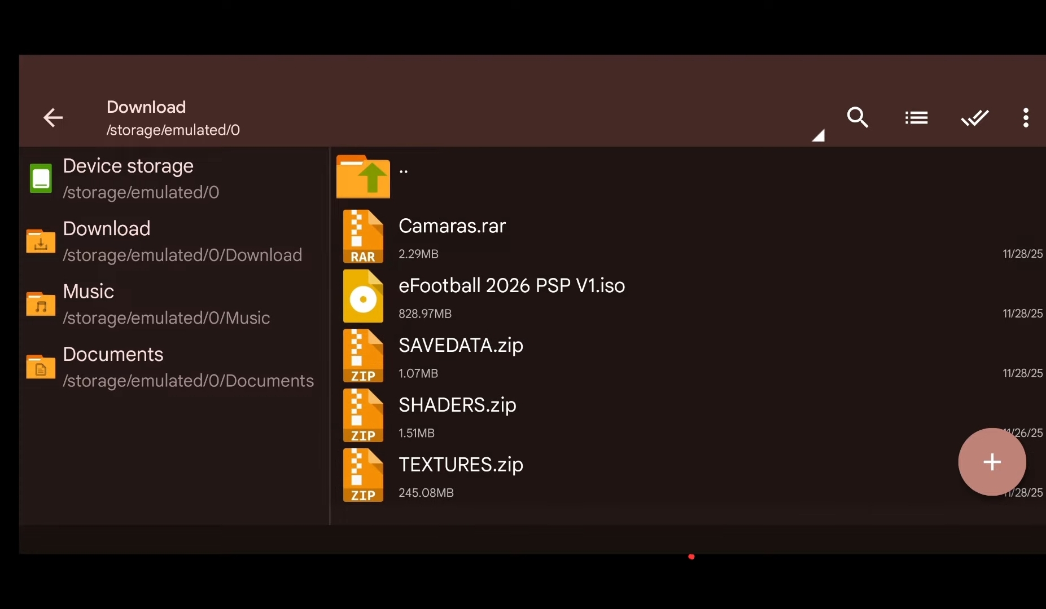Tap the back arrow icon
Viewport: 1046px width, 609px height.
(53, 118)
